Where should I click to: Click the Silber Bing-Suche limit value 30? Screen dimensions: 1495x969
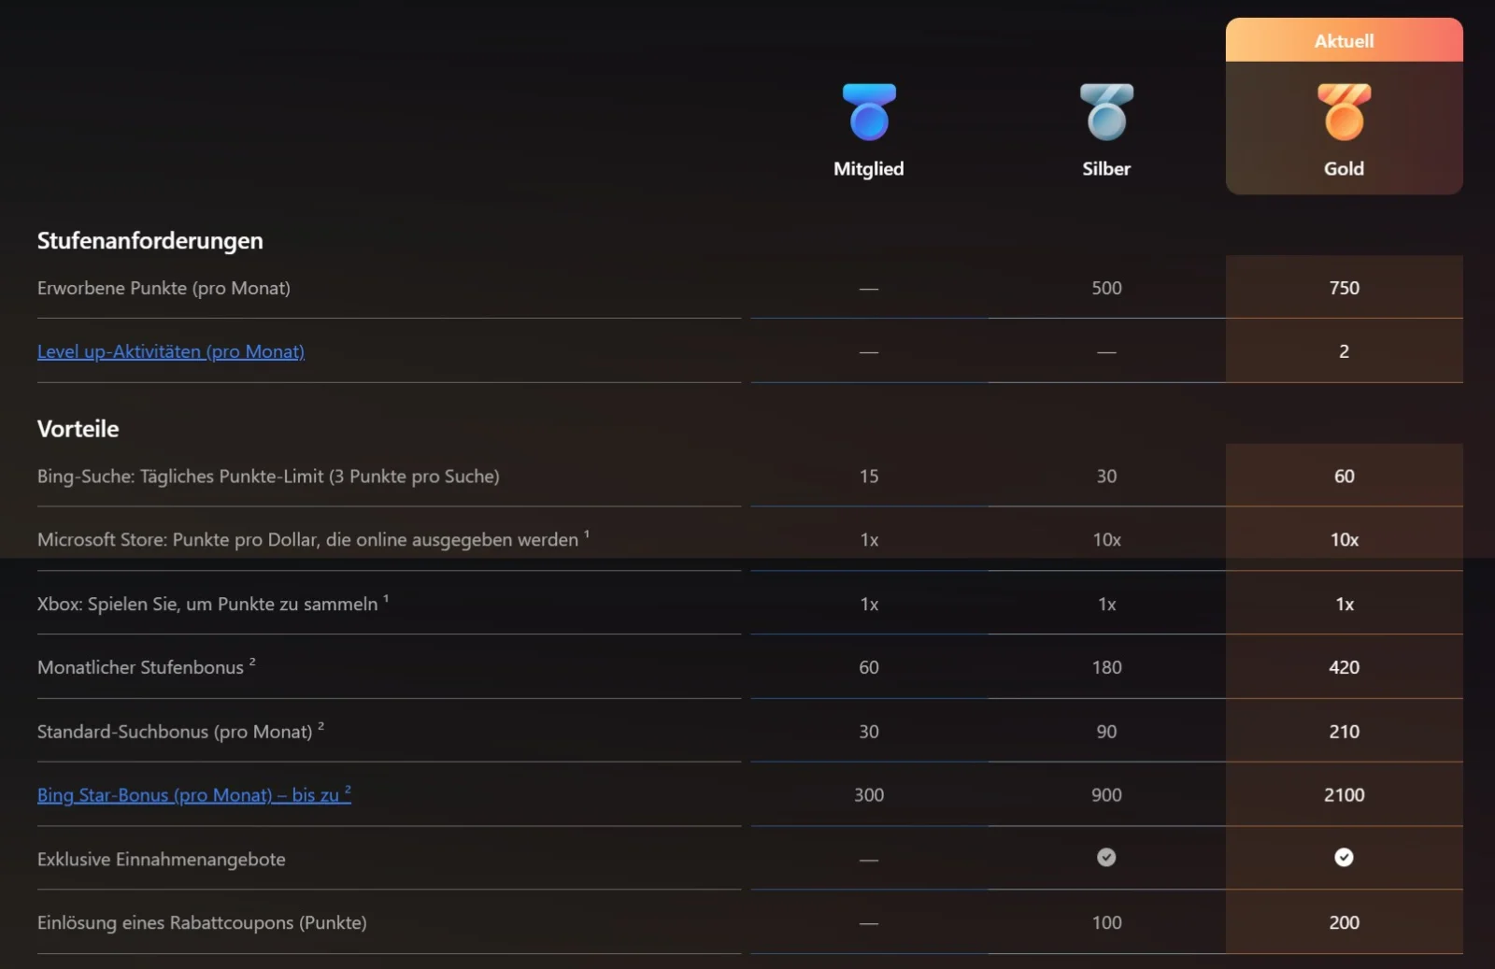pos(1106,476)
